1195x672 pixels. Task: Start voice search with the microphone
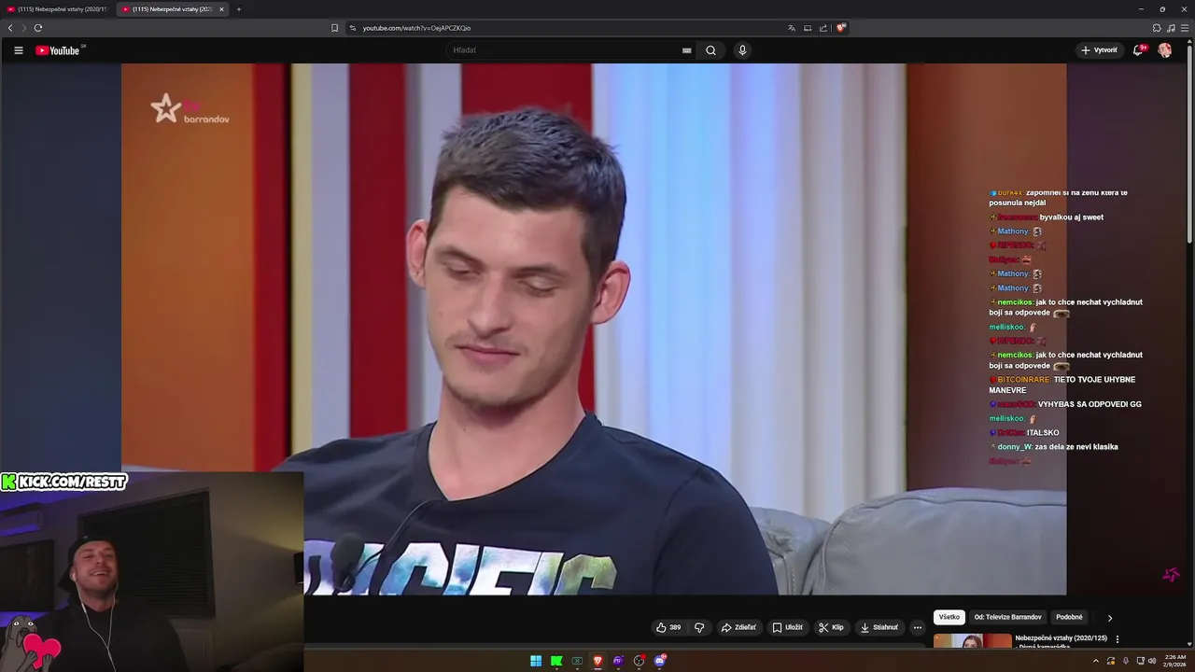742,50
